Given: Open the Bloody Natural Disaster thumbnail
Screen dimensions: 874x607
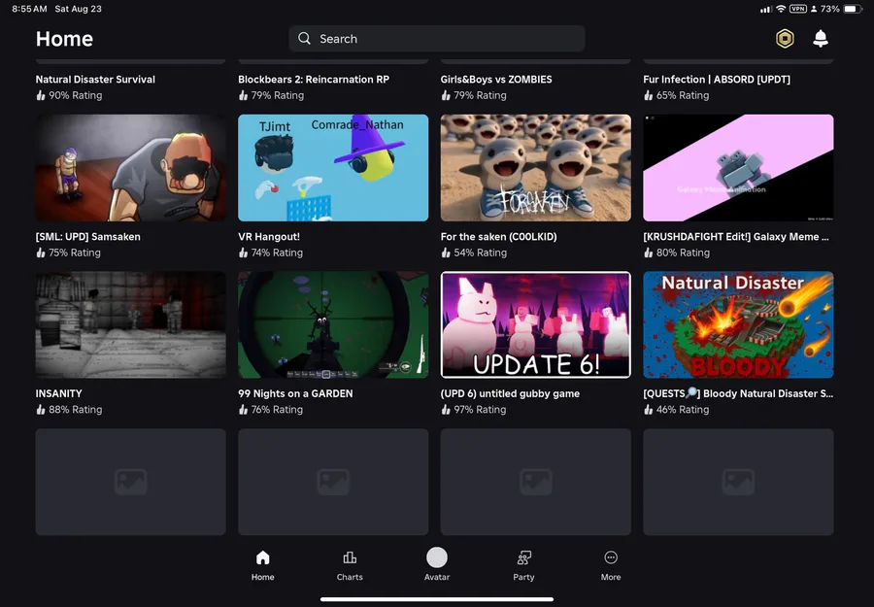Looking at the screenshot, I should click(x=739, y=325).
